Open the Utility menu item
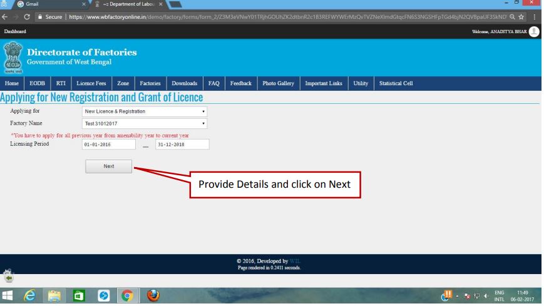The width and height of the screenshot is (544, 306). click(x=361, y=84)
